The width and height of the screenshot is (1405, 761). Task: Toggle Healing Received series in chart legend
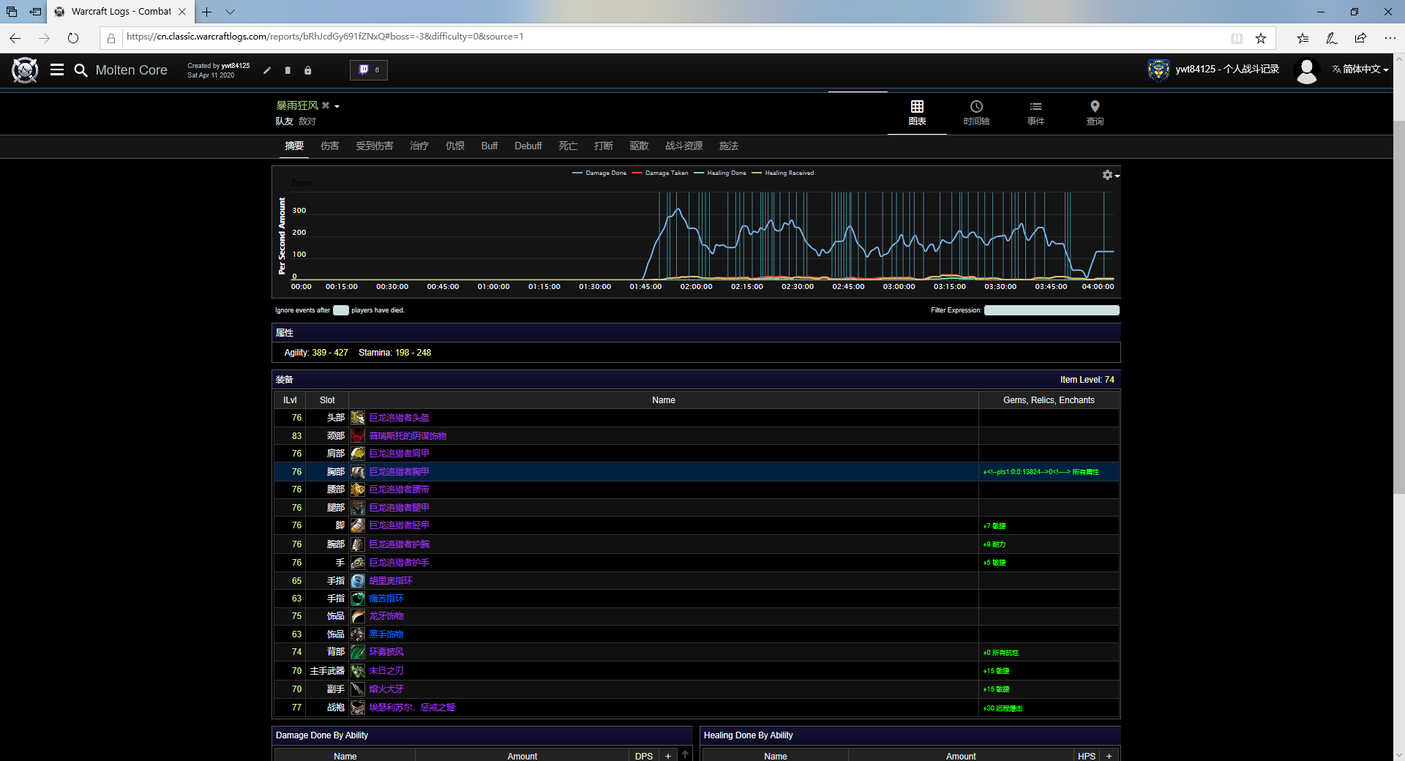788,173
